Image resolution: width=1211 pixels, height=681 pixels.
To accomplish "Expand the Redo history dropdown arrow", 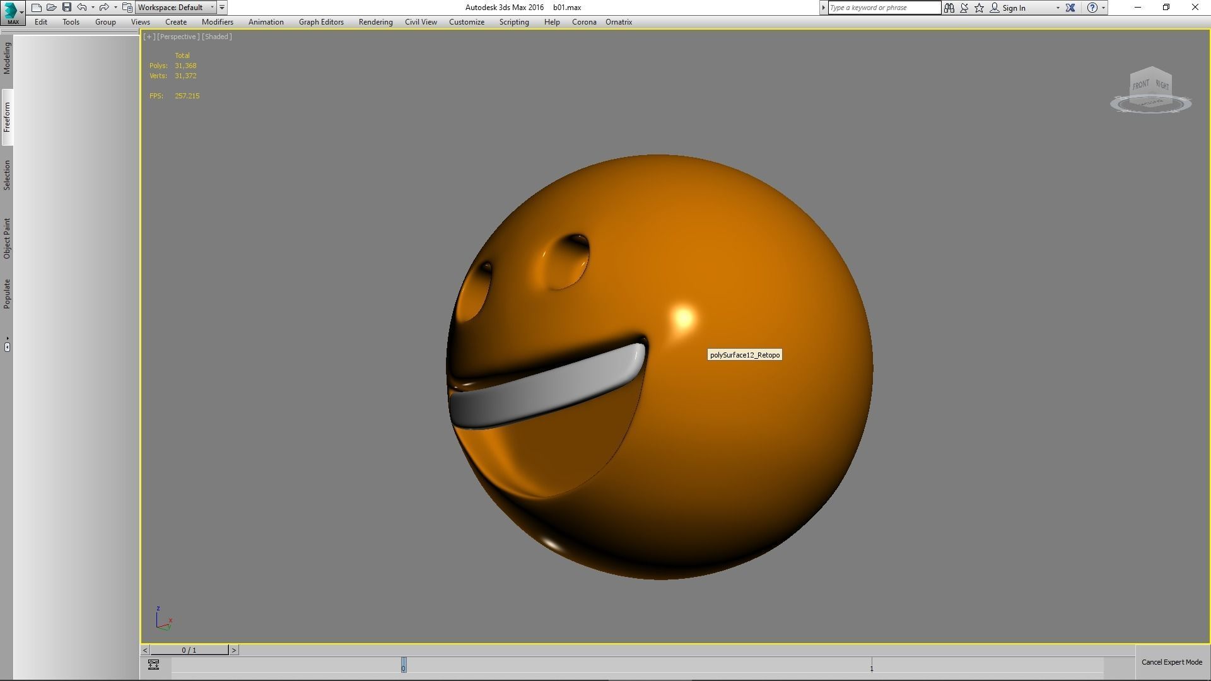I will point(115,8).
